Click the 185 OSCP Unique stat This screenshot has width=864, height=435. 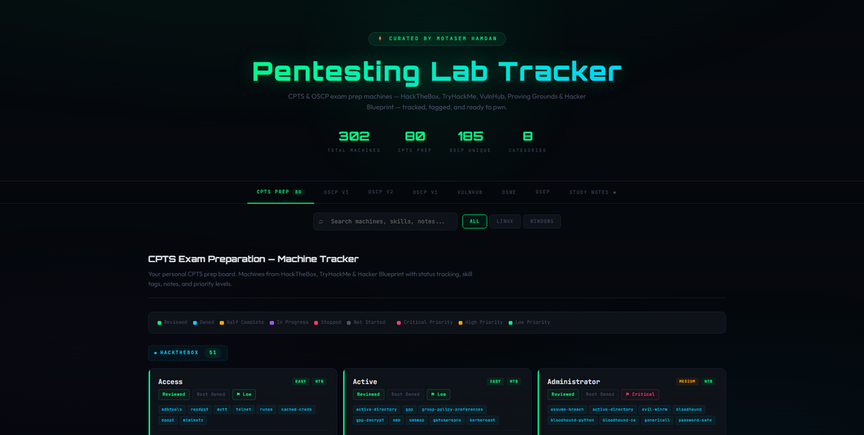pos(470,141)
